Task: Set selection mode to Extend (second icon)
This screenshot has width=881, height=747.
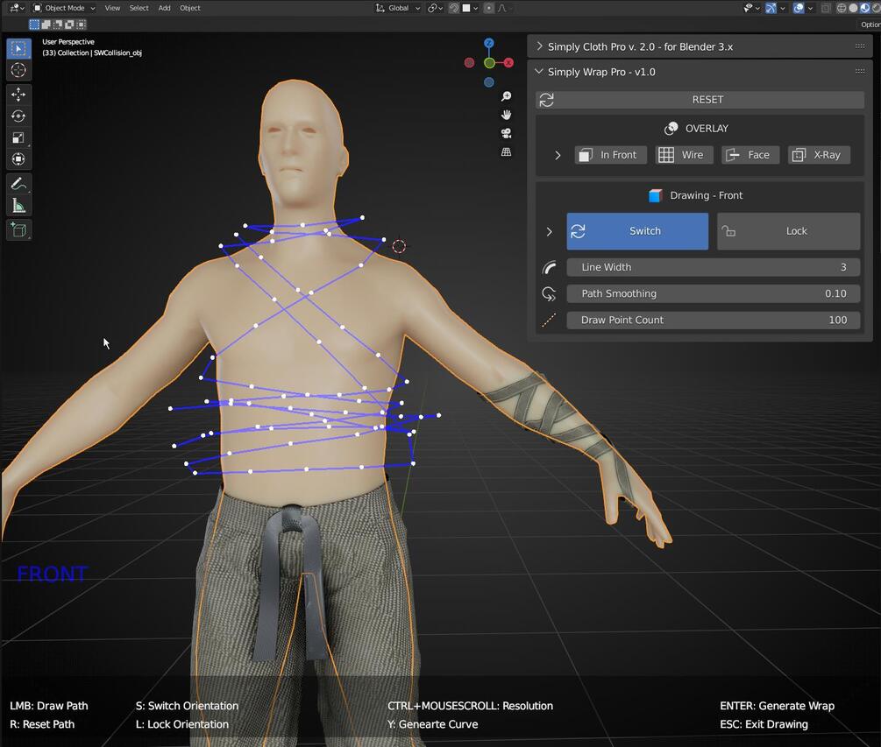Action: coord(46,25)
